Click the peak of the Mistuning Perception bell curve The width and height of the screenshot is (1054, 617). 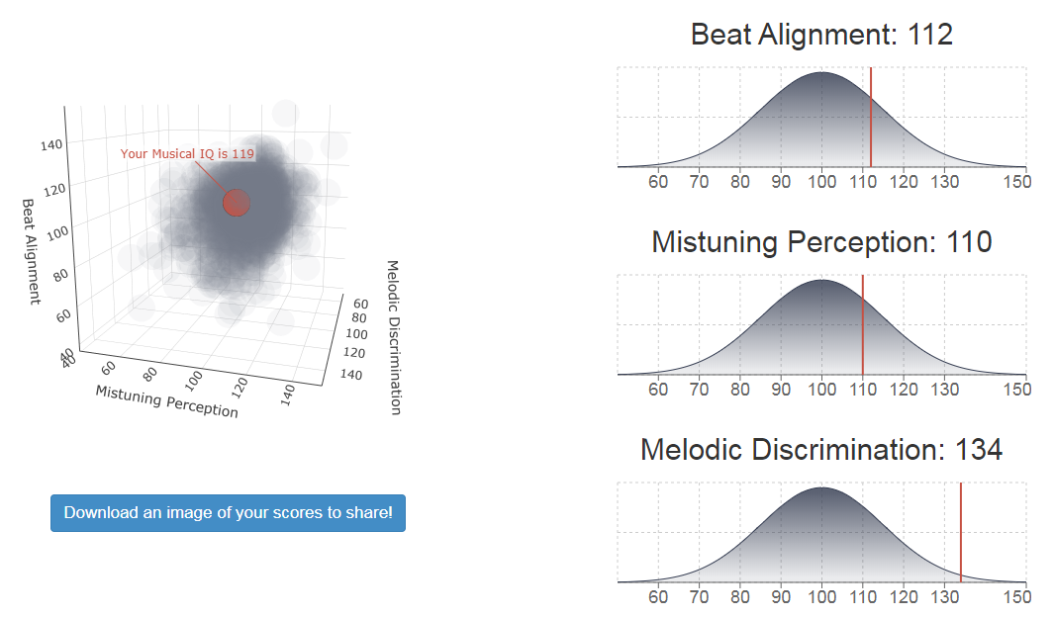pos(821,280)
